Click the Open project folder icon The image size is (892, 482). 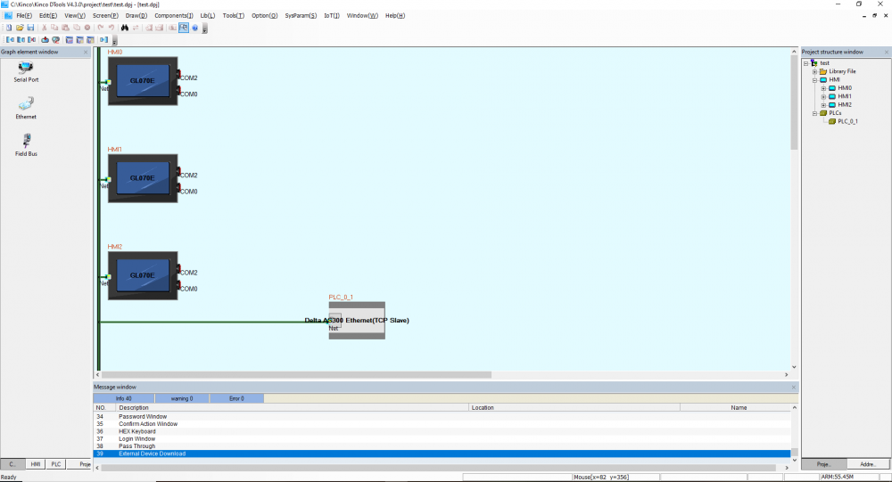pyautogui.click(x=18, y=28)
